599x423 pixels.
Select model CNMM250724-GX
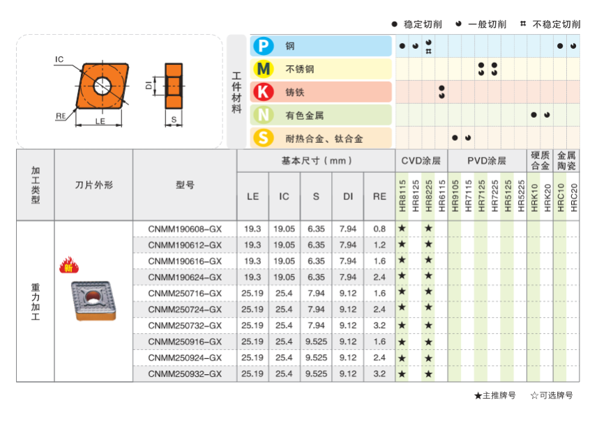[185, 309]
